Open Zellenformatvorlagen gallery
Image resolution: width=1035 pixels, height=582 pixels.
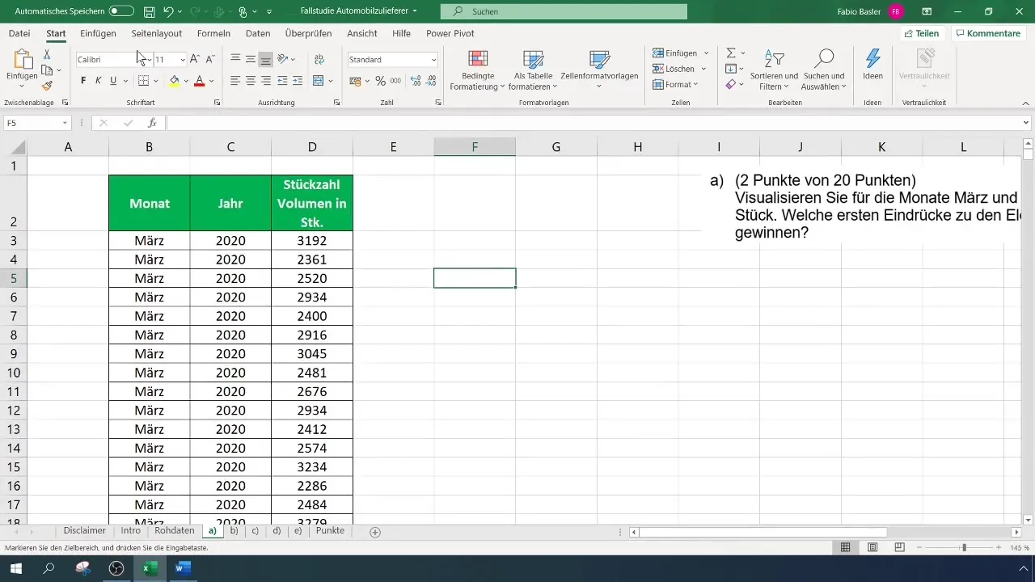(x=599, y=70)
